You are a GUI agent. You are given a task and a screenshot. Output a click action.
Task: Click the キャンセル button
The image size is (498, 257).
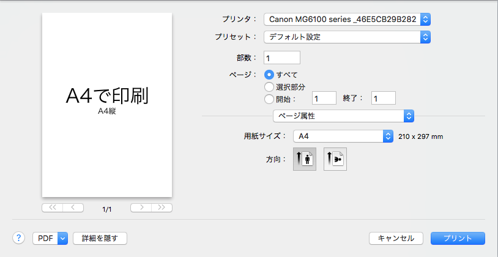[x=396, y=238]
